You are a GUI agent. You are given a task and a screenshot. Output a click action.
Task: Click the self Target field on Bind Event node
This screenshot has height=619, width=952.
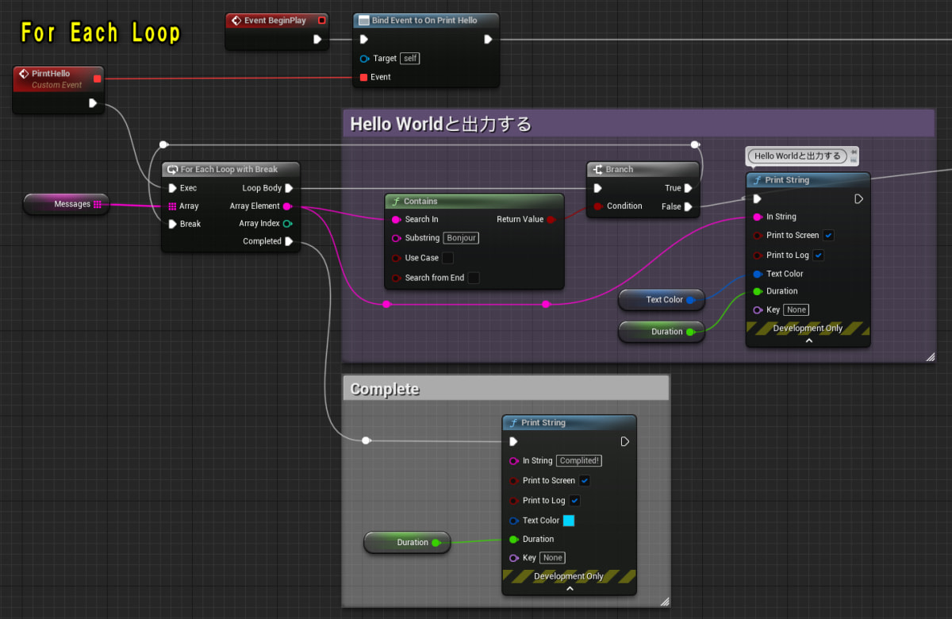409,58
